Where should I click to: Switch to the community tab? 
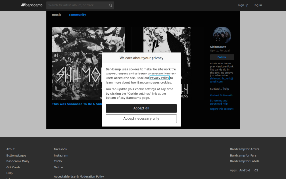point(77,15)
